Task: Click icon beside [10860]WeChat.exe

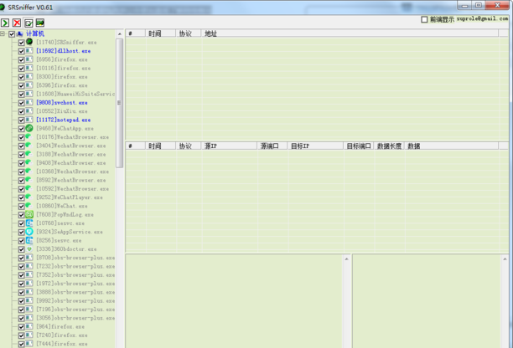Action: [x=29, y=206]
